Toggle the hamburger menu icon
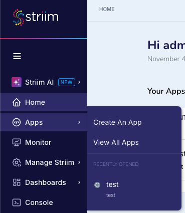The width and height of the screenshot is (185, 213). click(x=17, y=56)
